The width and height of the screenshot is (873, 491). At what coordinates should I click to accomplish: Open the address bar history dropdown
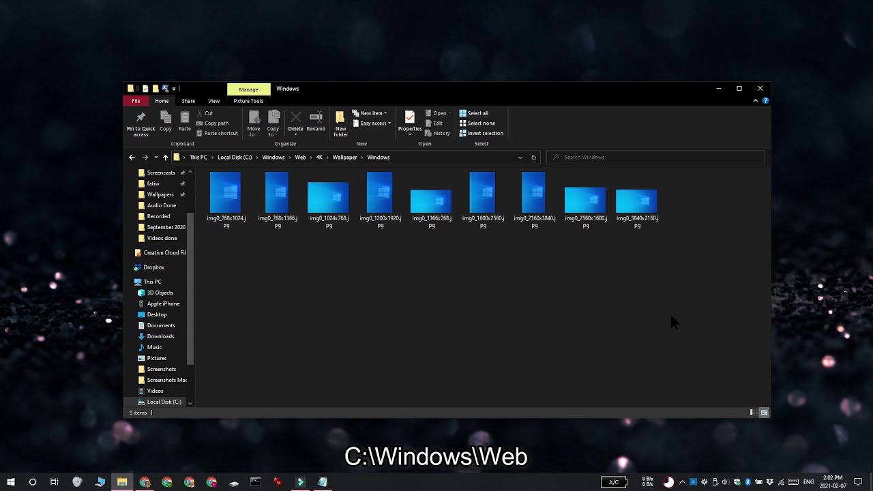[520, 158]
